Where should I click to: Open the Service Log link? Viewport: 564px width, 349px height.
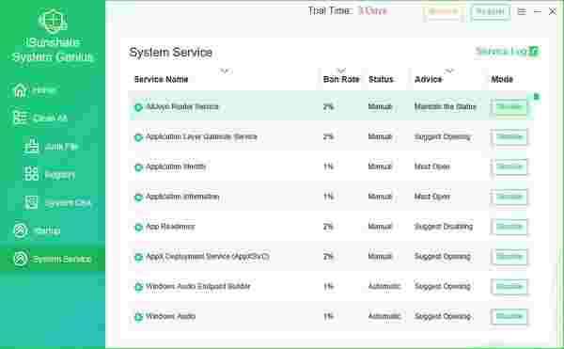507,52
